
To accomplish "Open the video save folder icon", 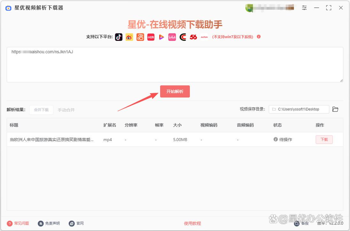I will [335, 109].
